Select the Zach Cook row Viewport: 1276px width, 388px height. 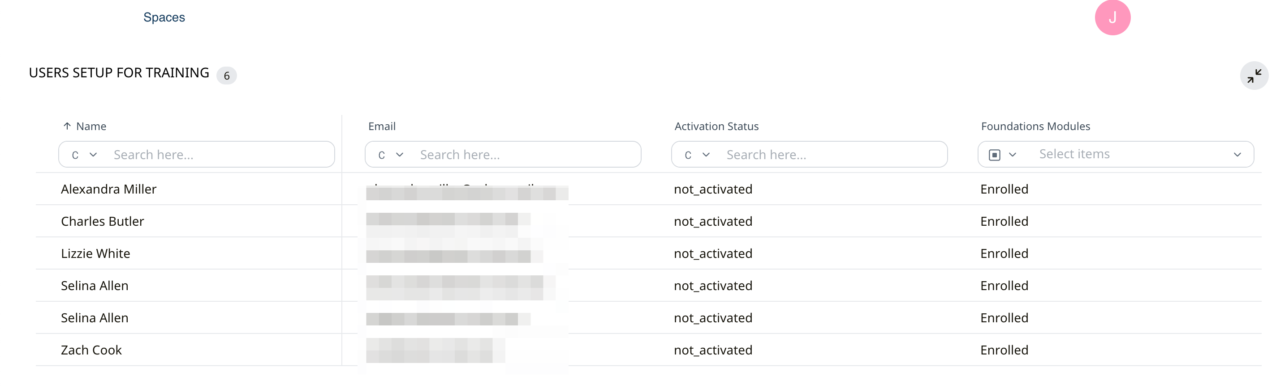point(91,350)
